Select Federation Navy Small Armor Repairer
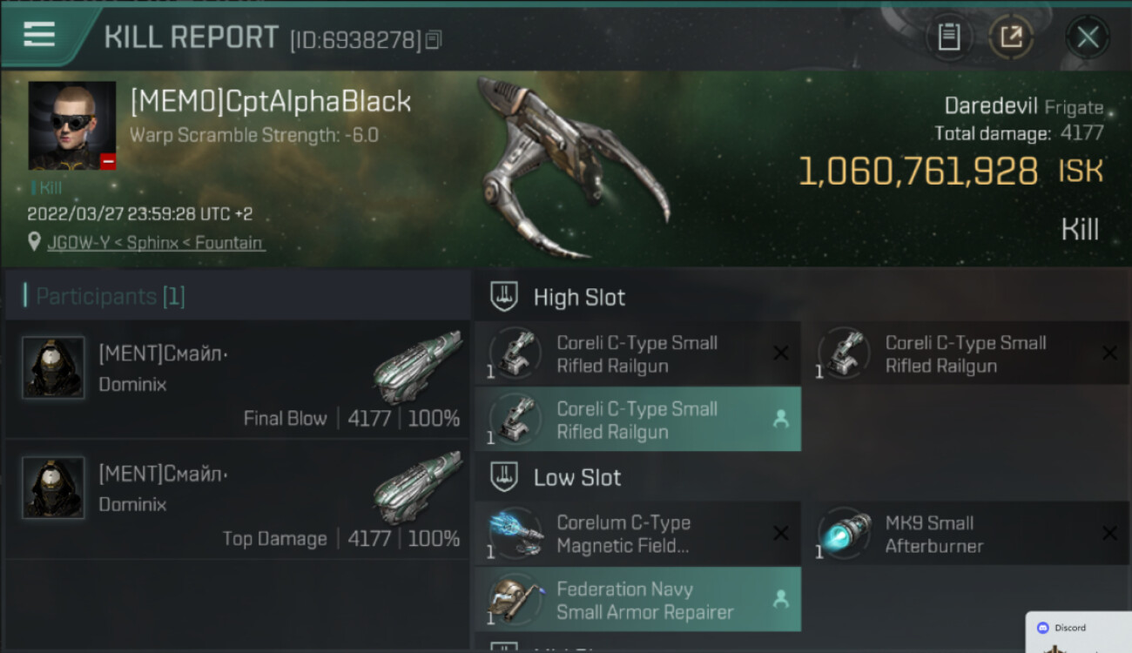This screenshot has width=1132, height=653. (x=637, y=600)
